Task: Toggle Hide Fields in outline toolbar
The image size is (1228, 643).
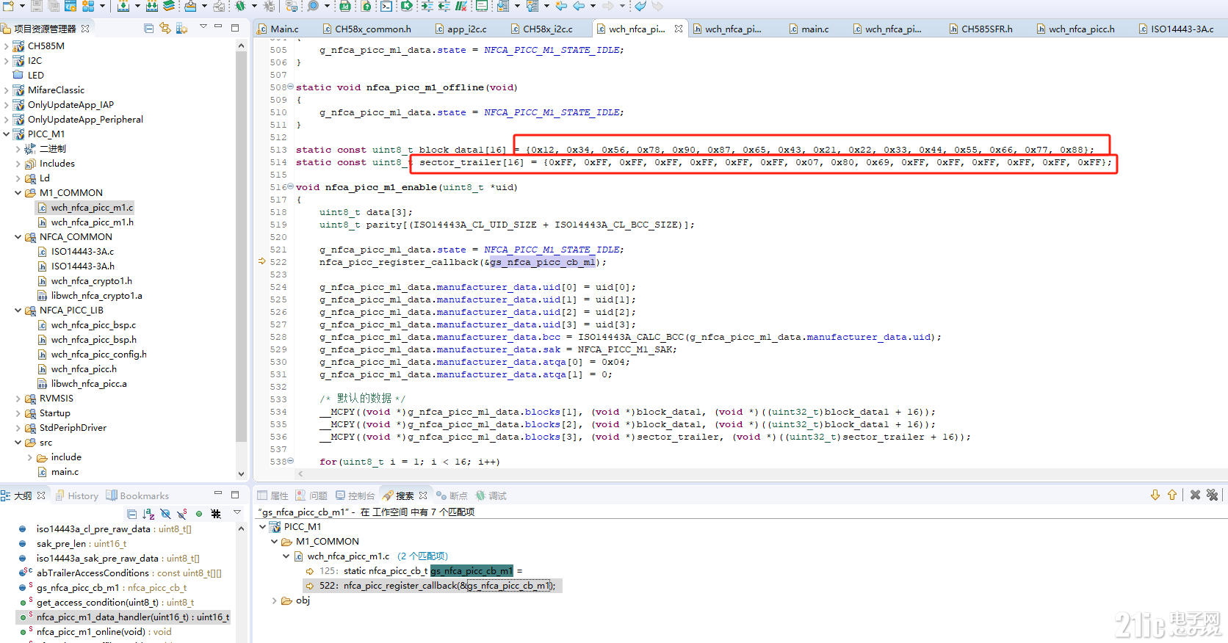Action: pos(165,514)
